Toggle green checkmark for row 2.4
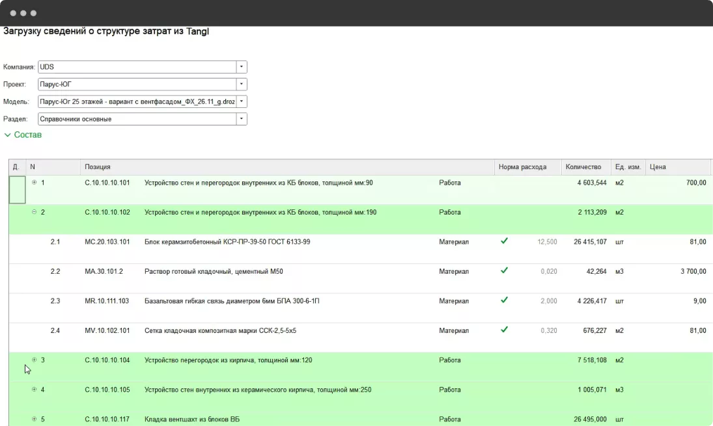713x426 pixels. point(503,330)
